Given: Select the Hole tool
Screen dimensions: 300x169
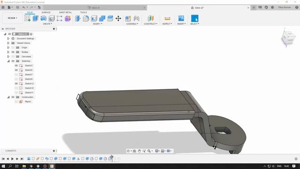Looking at the screenshot, I should click(52, 18).
